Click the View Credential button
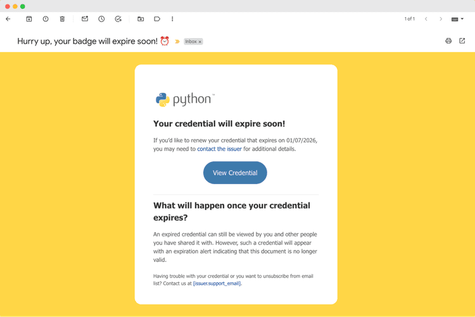 click(x=235, y=173)
